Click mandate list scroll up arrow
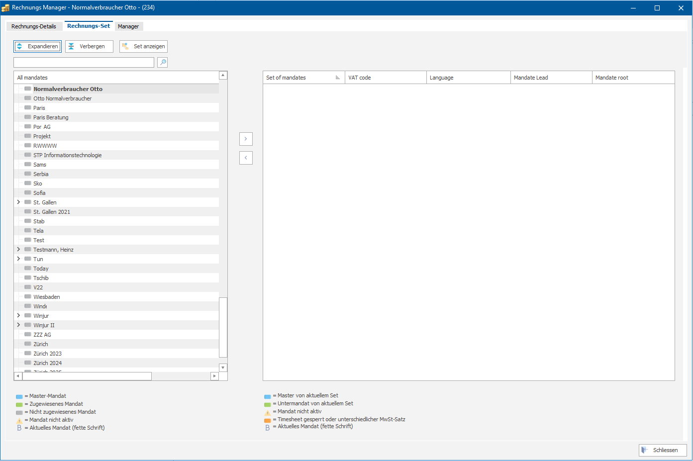Screen dimensions: 693x461 [223, 75]
